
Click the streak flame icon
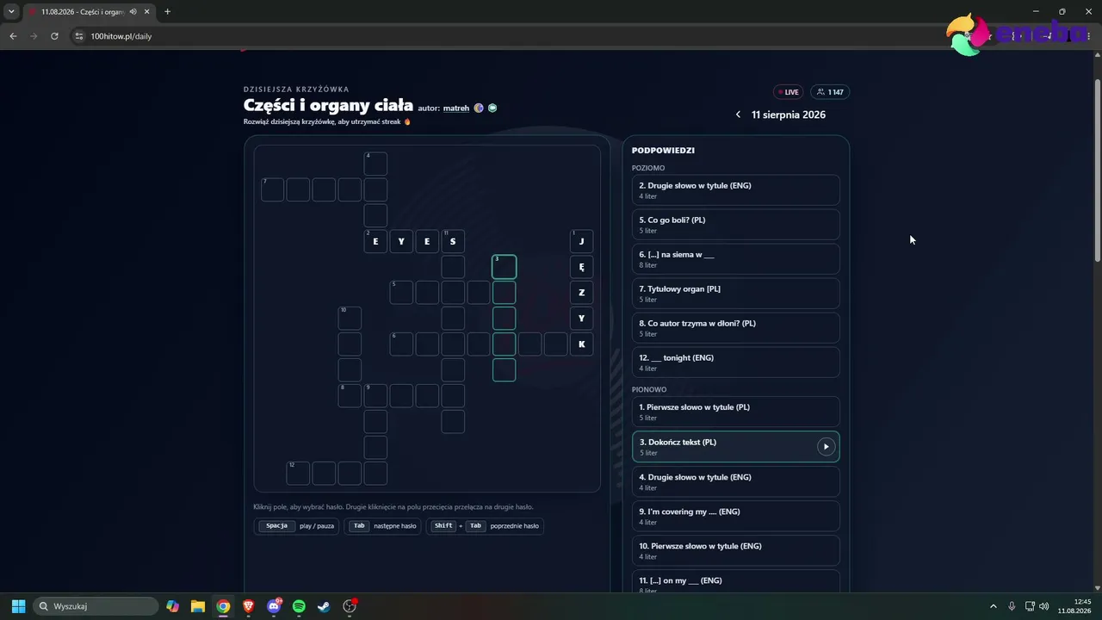[x=407, y=122]
